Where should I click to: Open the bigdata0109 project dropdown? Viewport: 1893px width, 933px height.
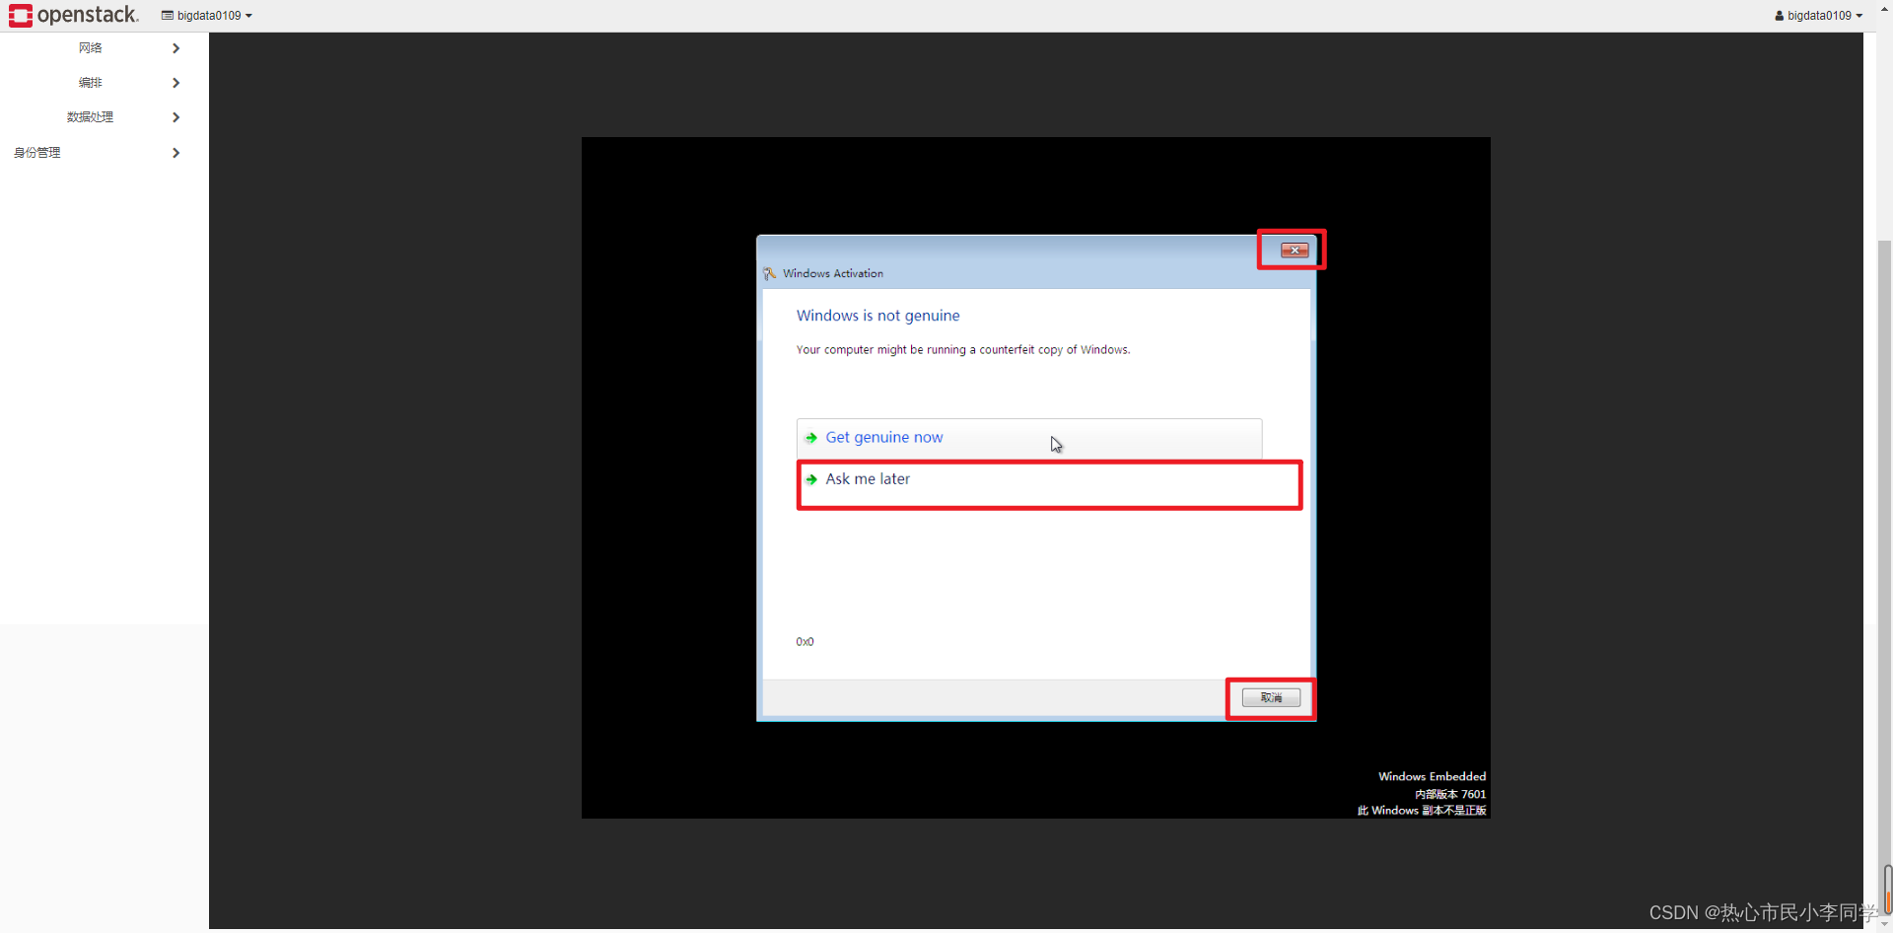[x=207, y=16]
